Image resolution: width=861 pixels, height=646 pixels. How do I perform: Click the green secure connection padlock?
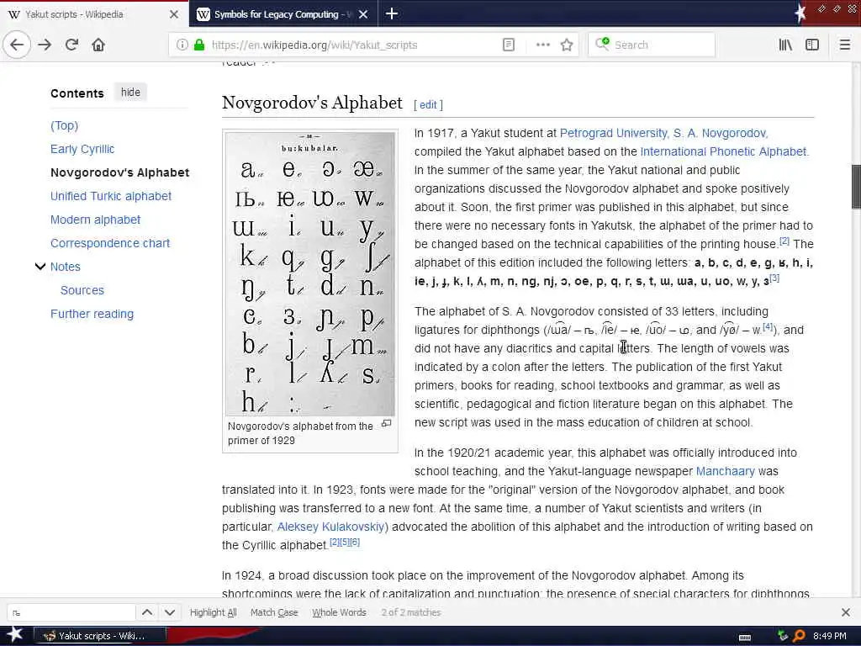tap(198, 45)
